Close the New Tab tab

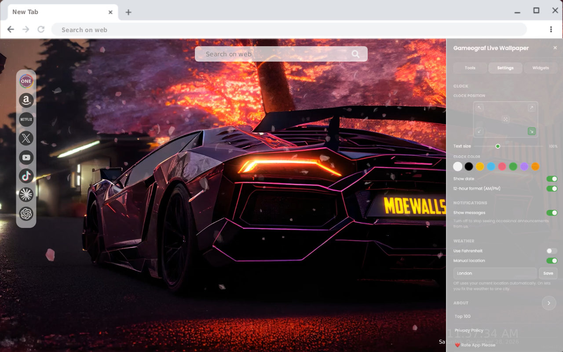pos(110,12)
